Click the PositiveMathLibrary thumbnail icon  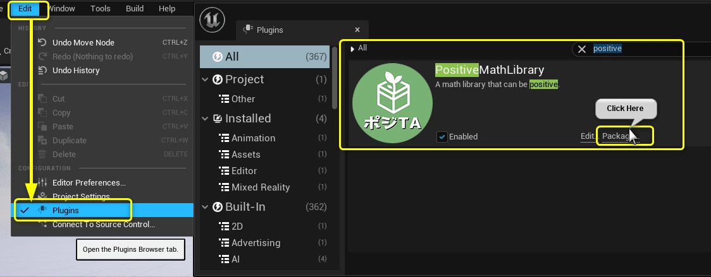click(392, 103)
